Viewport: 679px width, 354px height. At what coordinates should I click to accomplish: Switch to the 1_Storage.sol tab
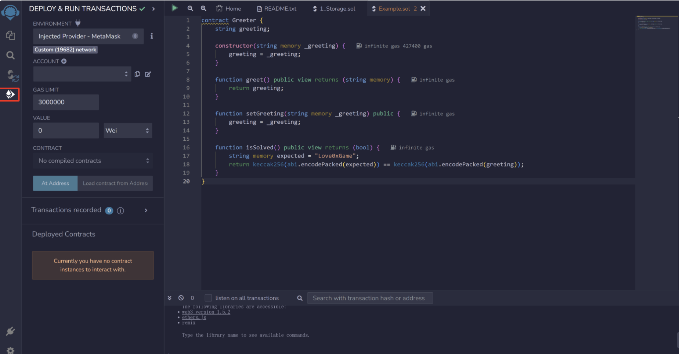334,8
